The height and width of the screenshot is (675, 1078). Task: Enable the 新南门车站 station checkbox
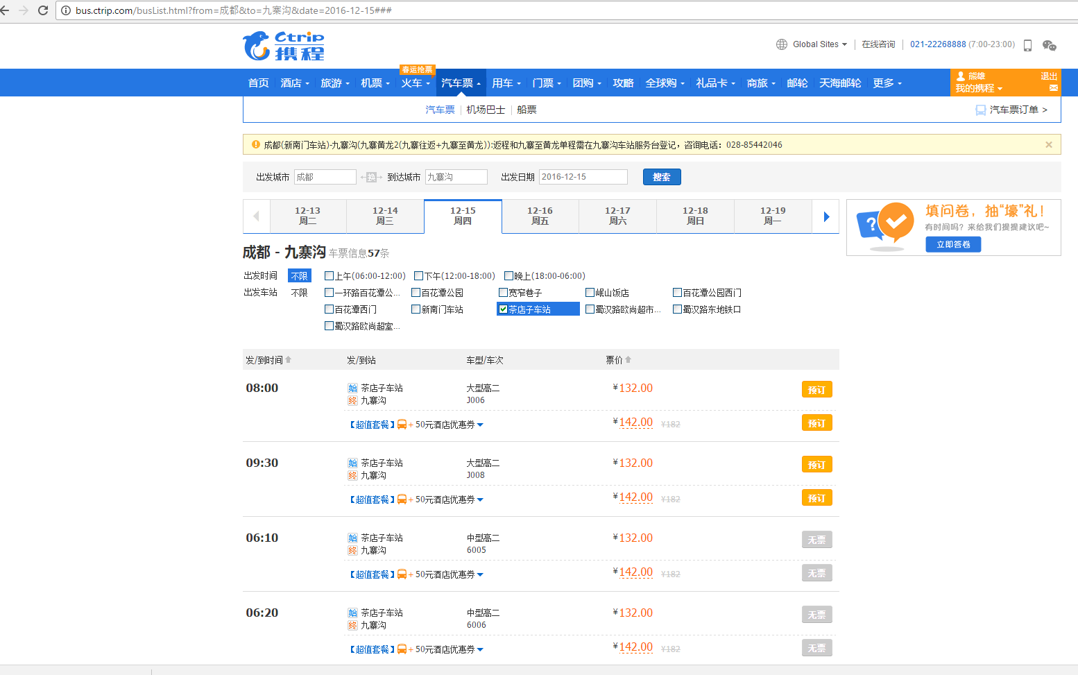(416, 309)
